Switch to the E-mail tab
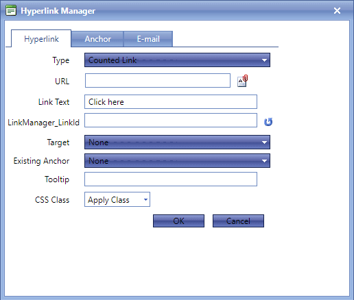 tap(148, 39)
